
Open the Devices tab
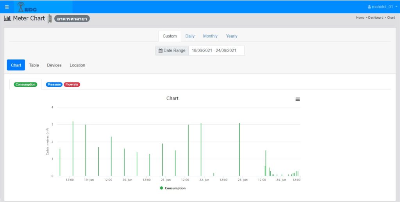coord(54,65)
